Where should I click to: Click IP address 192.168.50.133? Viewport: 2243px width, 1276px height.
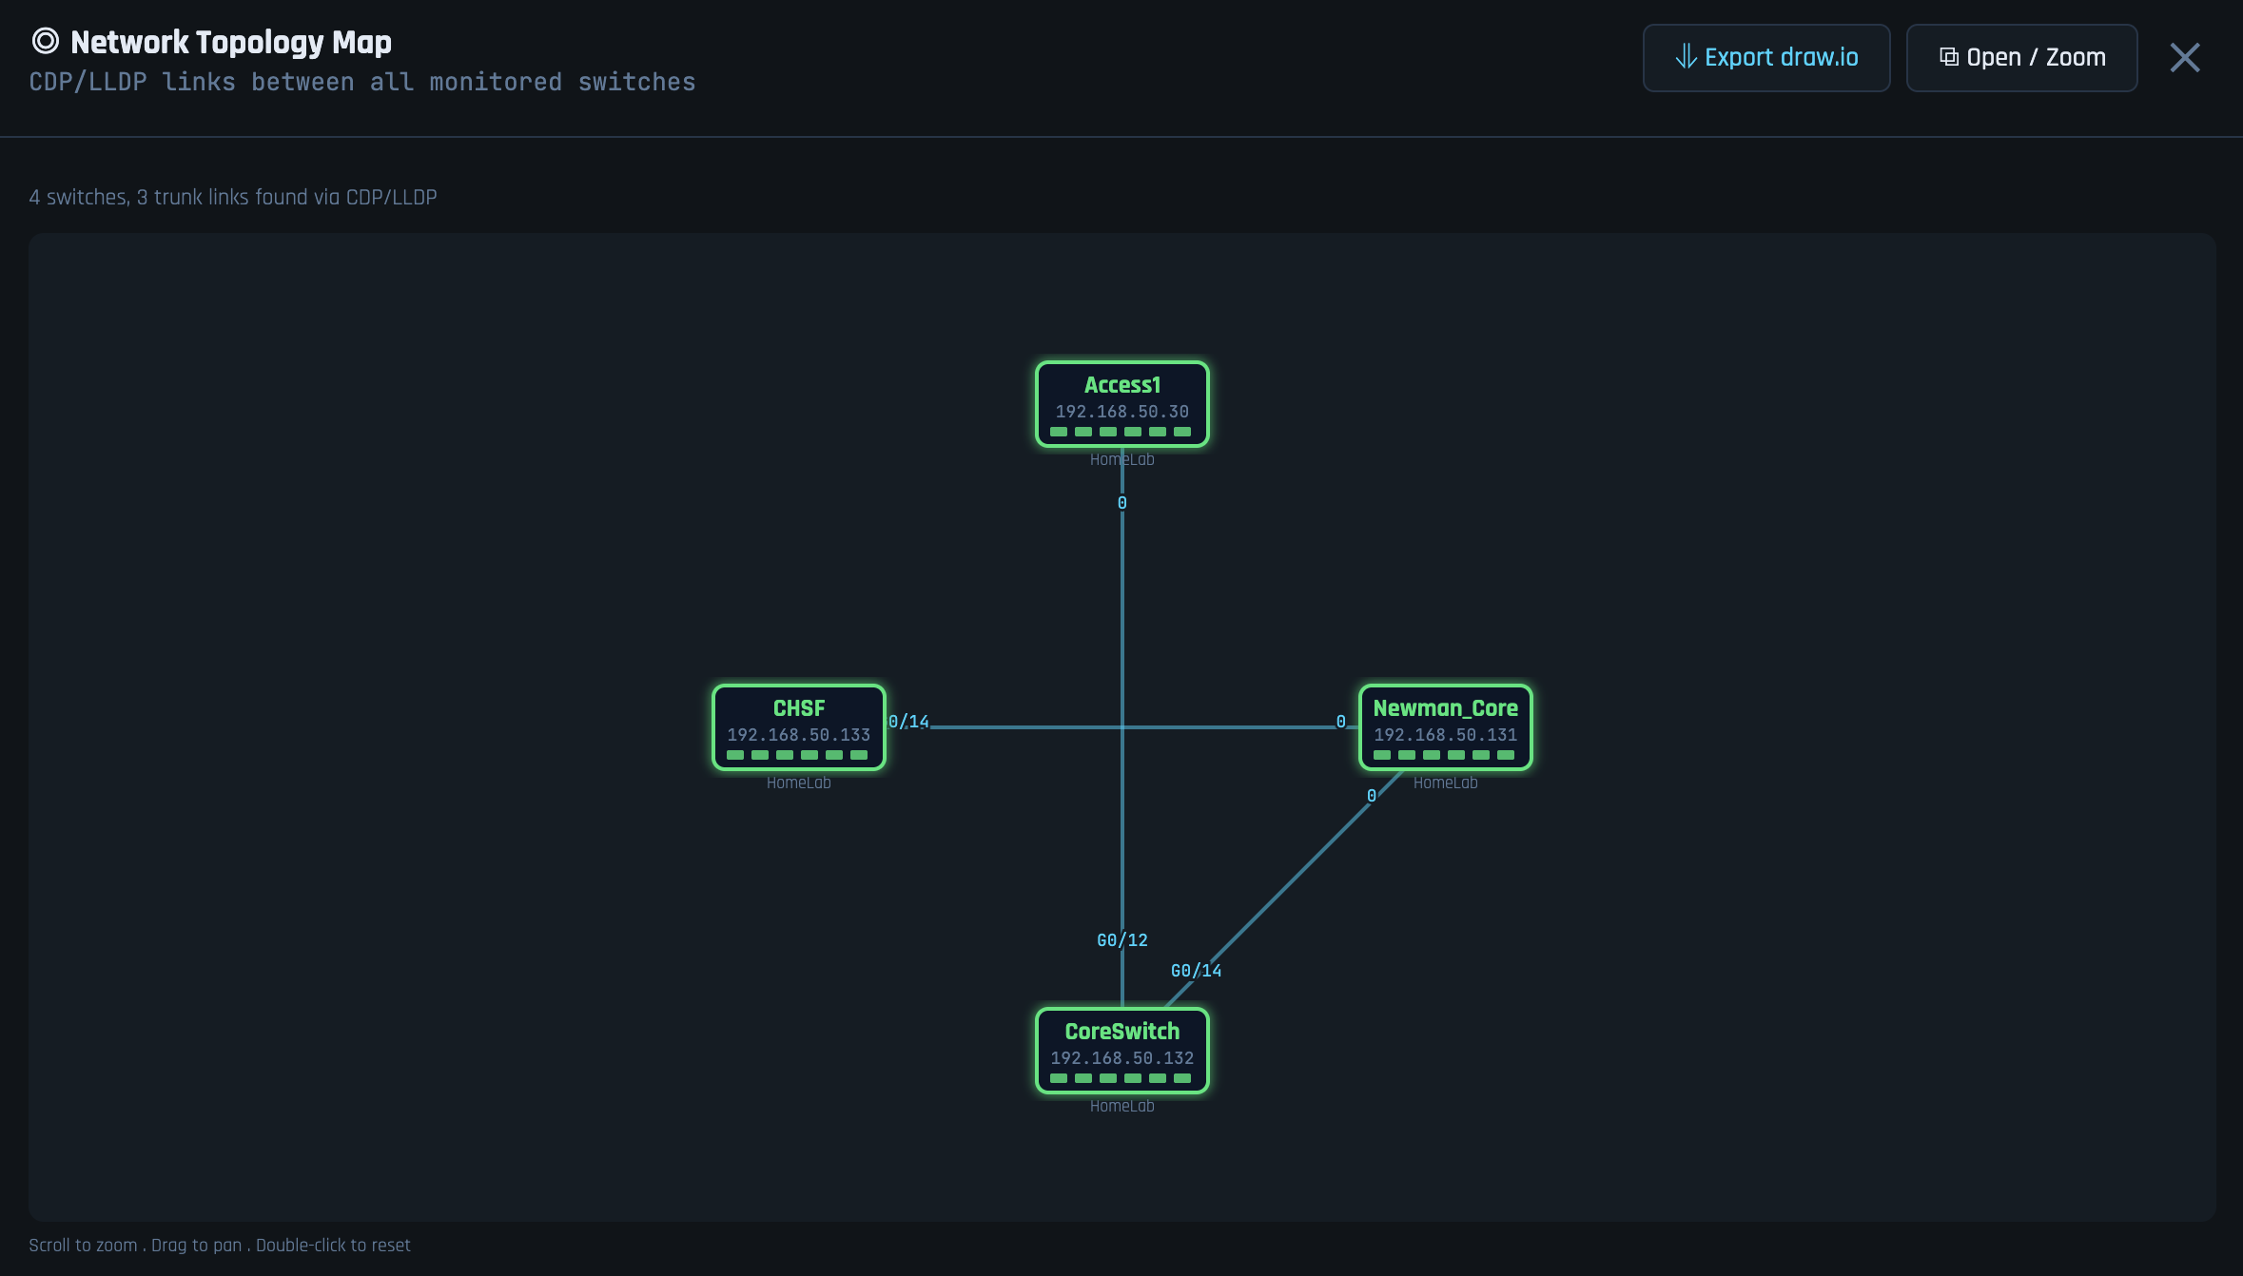(x=798, y=735)
